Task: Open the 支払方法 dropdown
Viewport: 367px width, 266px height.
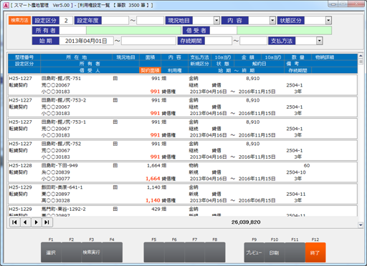Action: coord(320,41)
